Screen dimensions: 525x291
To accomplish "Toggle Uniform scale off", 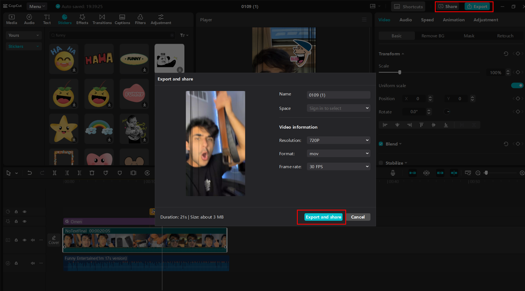I will tap(517, 85).
